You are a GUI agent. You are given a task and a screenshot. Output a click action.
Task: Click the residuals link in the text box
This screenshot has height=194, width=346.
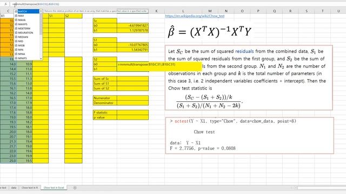pyautogui.click(x=244, y=51)
